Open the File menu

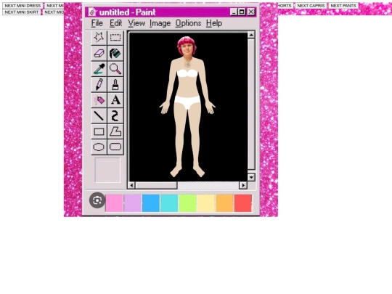tap(97, 23)
